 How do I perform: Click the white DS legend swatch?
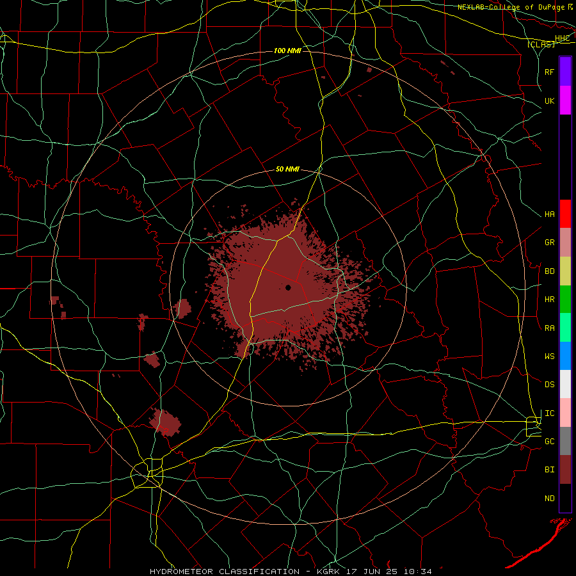(x=565, y=384)
